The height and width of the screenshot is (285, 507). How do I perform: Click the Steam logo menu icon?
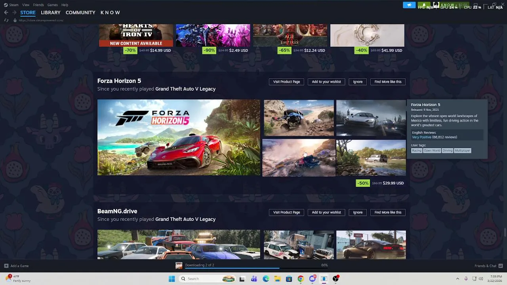[6, 5]
